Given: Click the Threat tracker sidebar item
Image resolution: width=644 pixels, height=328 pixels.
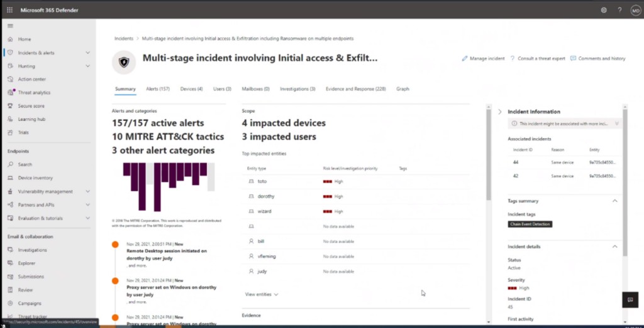Looking at the screenshot, I should (x=33, y=317).
